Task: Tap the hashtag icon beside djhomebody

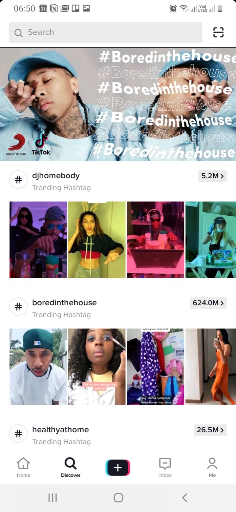Action: [x=18, y=180]
